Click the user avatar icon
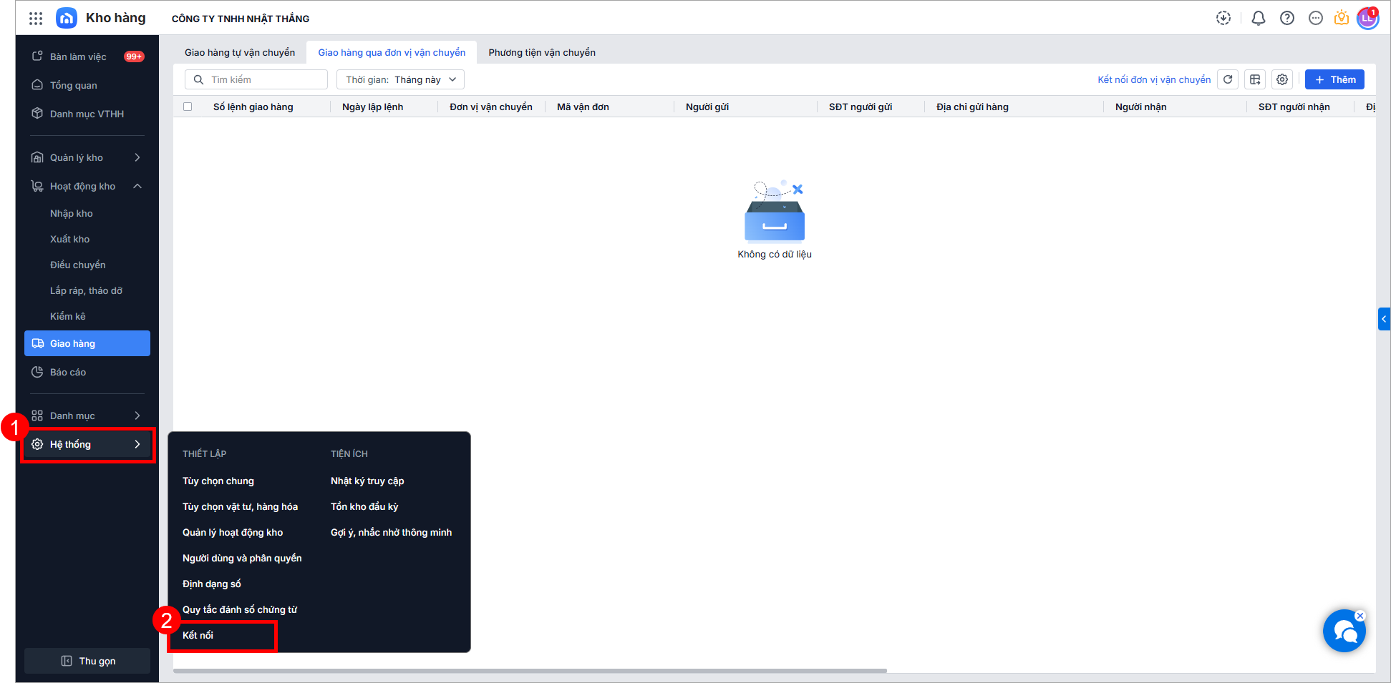 click(x=1367, y=19)
